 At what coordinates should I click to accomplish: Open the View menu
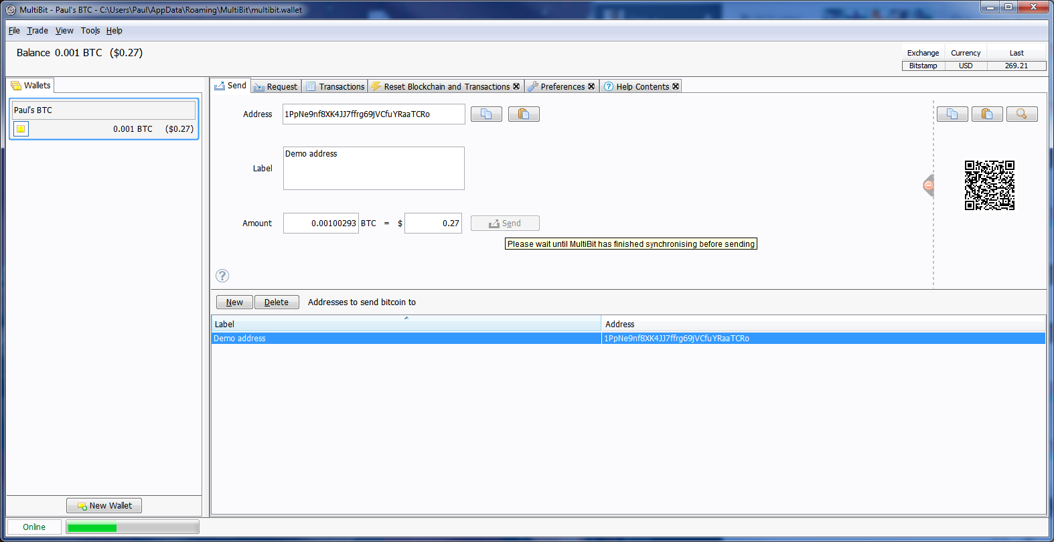pos(64,31)
